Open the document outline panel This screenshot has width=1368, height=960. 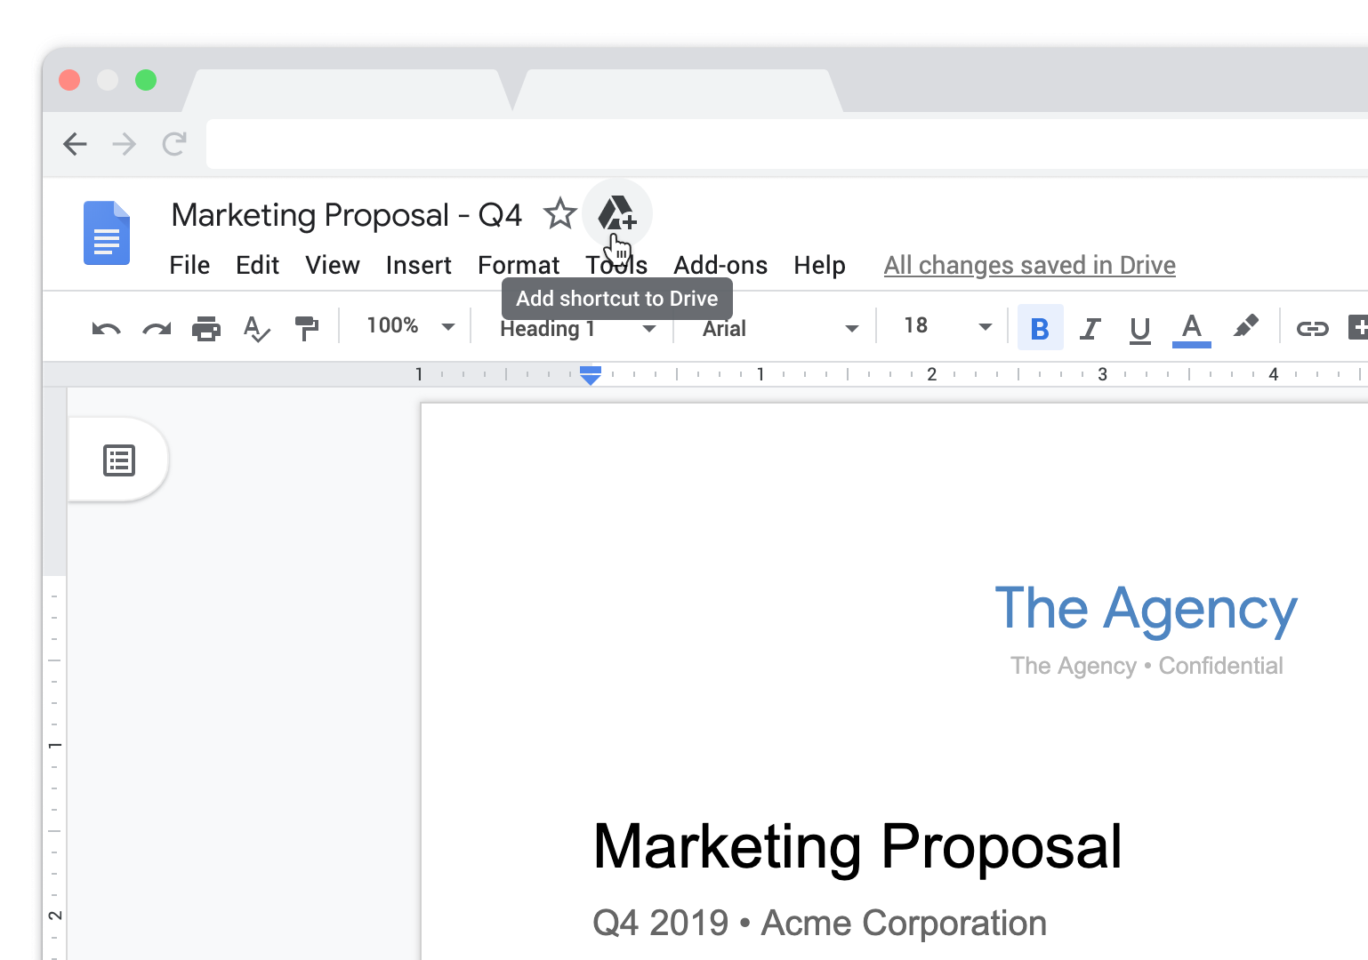click(x=119, y=460)
